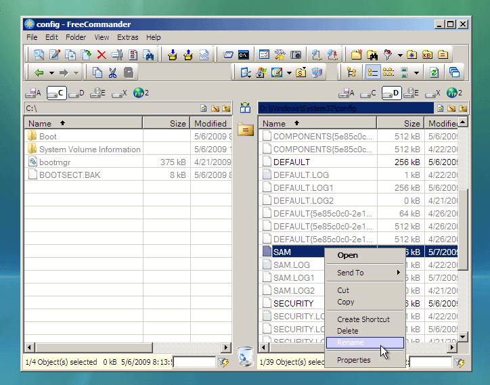Viewport: 490px width, 385px height.
Task: Click right panel vertical scrollbar down arrow
Action: point(462,337)
